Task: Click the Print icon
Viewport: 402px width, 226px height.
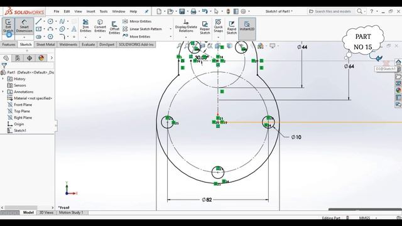Action: tap(193, 11)
